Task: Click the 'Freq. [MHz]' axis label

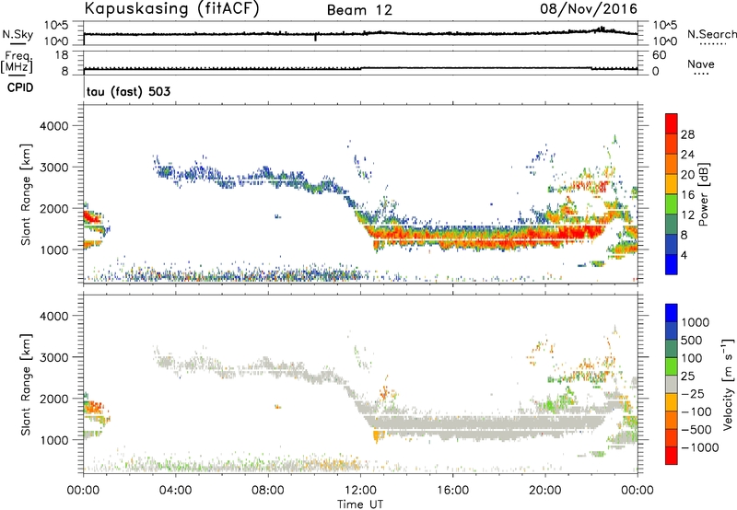Action: click(x=18, y=62)
